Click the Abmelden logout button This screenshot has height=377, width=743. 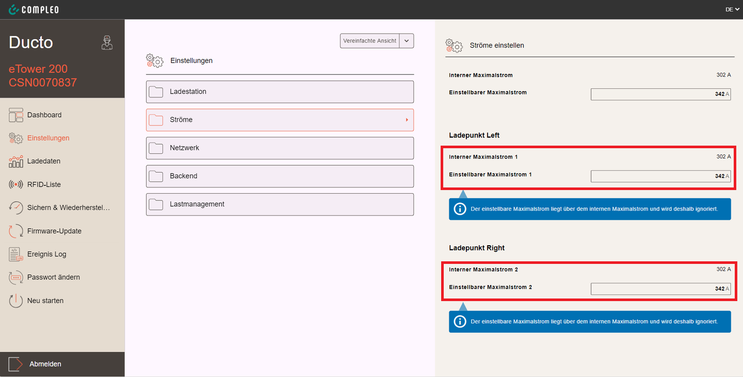pos(45,364)
